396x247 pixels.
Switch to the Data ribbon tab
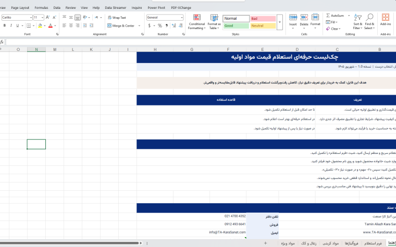57,8
